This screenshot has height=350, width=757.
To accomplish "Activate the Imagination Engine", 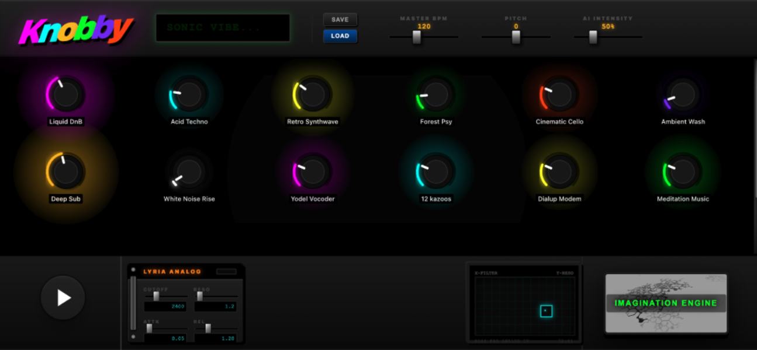I will click(666, 303).
